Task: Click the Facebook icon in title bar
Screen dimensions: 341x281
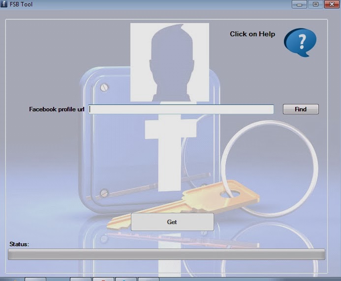Action: point(4,4)
